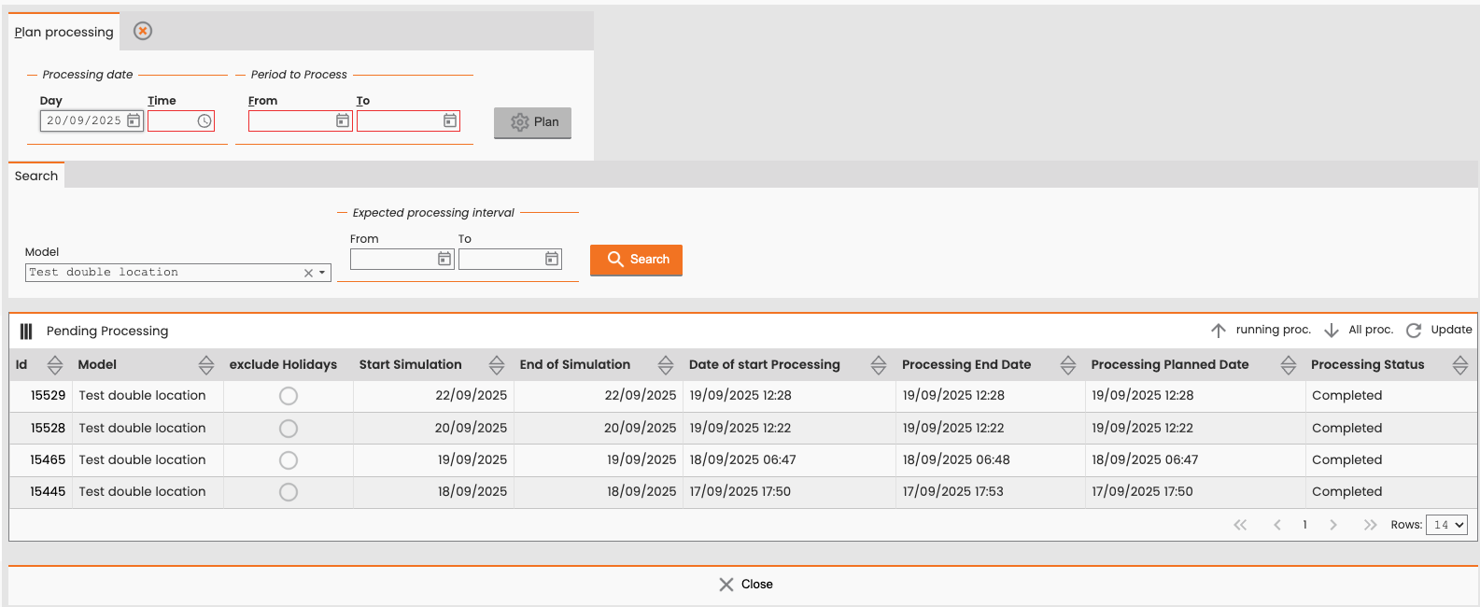Click Update to refresh the table
This screenshot has height=607, width=1480.
coord(1439,330)
